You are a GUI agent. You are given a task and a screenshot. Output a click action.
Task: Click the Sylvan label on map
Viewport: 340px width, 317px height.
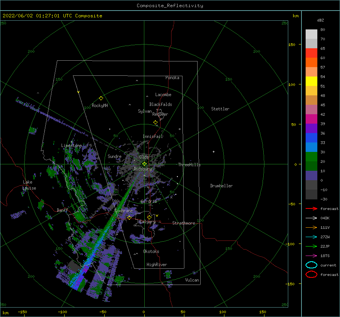tap(145, 111)
